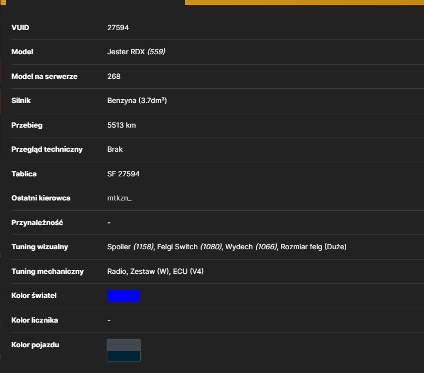
Task: Click the Tuning wizualny label
Action: pos(40,247)
